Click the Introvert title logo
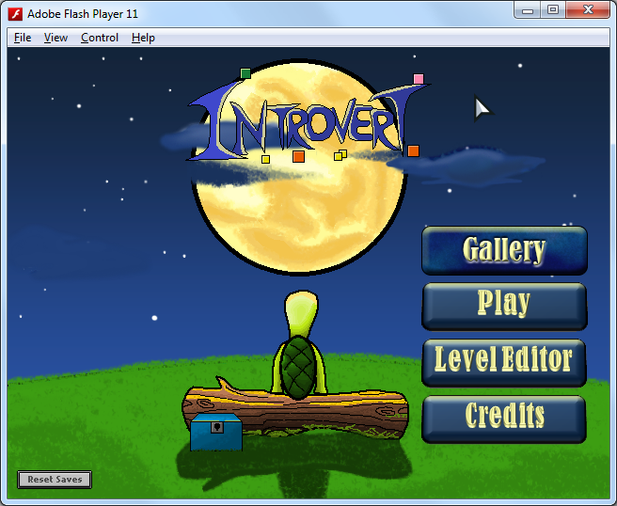Image resolution: width=617 pixels, height=506 pixels. click(301, 120)
